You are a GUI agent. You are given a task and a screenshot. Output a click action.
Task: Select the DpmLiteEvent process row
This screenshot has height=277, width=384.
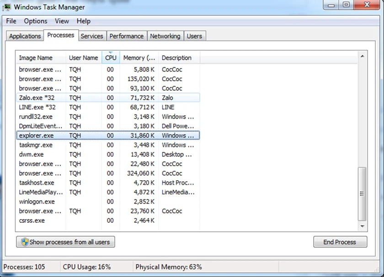pyautogui.click(x=108, y=126)
